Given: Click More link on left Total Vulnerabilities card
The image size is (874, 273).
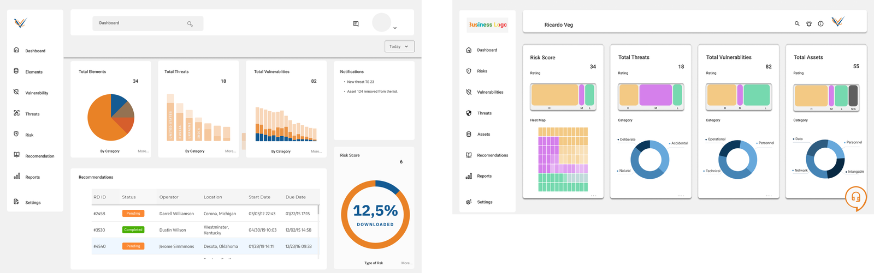Looking at the screenshot, I should (316, 151).
